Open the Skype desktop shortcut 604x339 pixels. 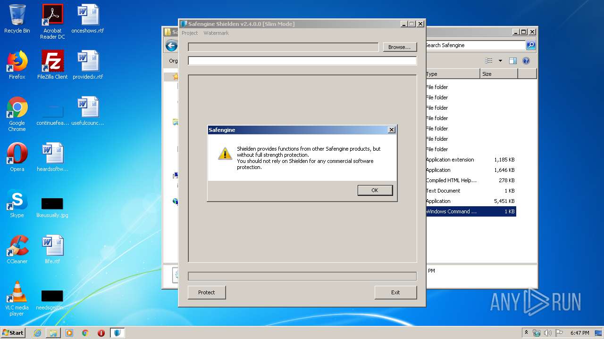point(17,203)
